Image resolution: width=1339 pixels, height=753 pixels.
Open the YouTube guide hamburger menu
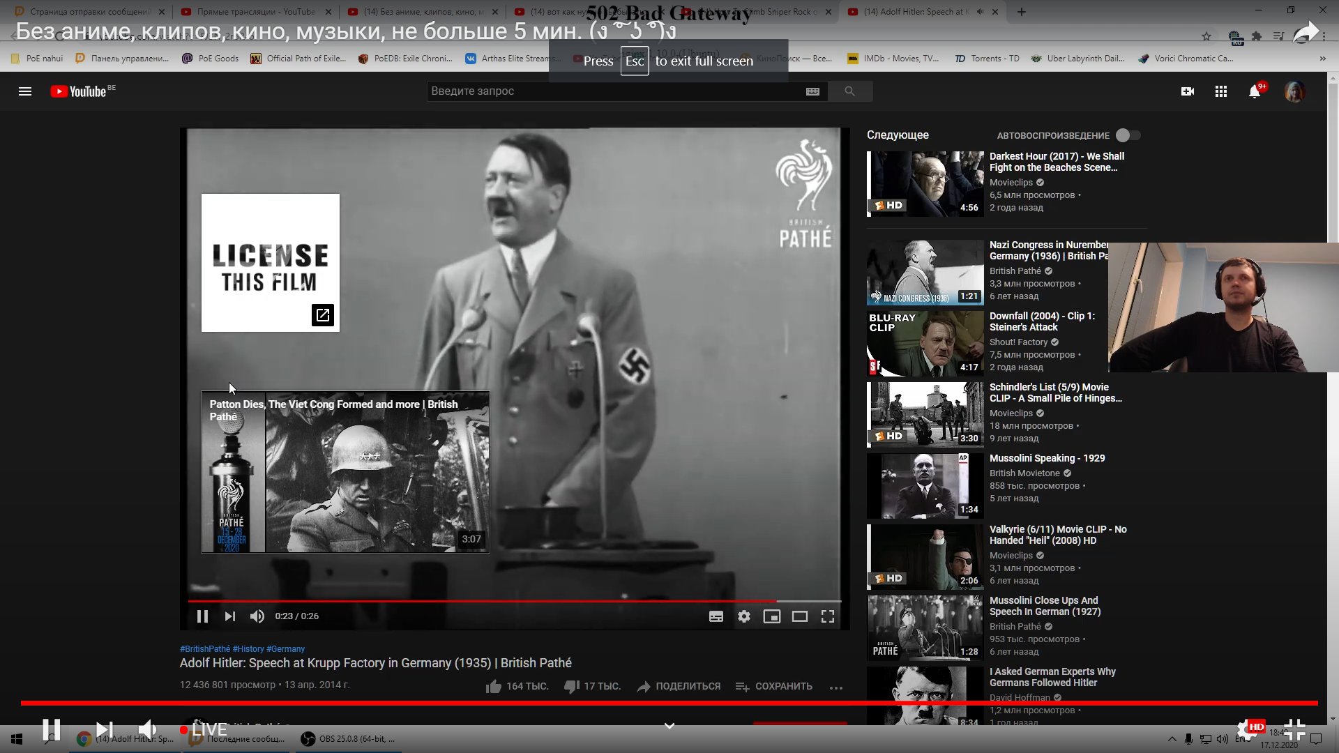tap(24, 91)
